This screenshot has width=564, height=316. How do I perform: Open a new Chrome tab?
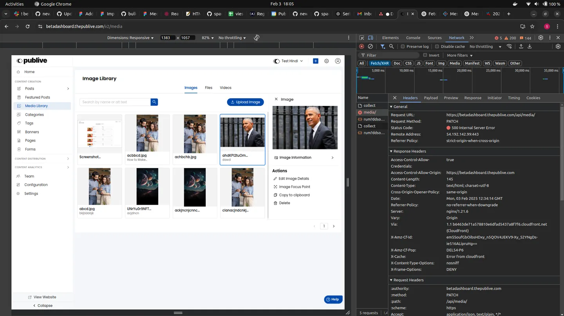coord(509,14)
